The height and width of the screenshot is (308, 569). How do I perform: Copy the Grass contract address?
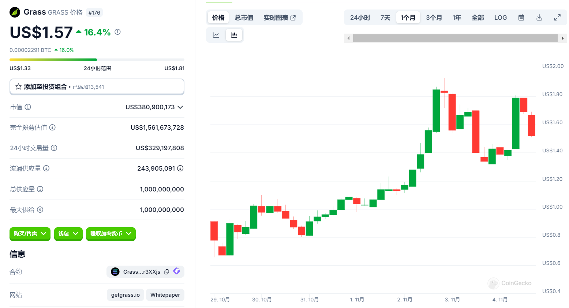pos(167,272)
